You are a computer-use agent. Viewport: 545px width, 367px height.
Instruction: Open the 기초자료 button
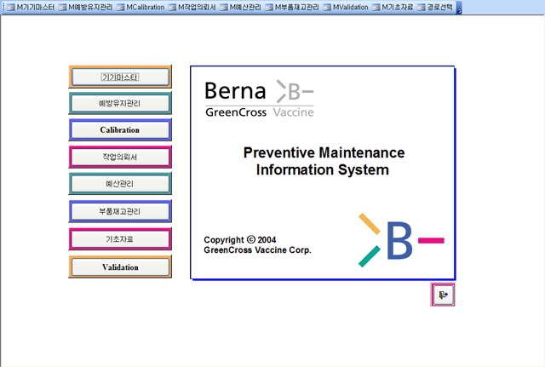(120, 239)
